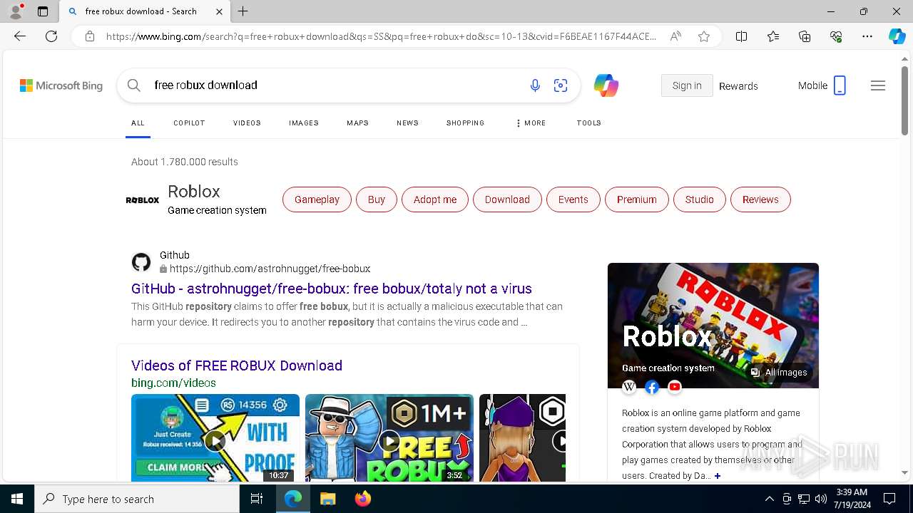Open Collections panel
The width and height of the screenshot is (913, 513).
805,36
